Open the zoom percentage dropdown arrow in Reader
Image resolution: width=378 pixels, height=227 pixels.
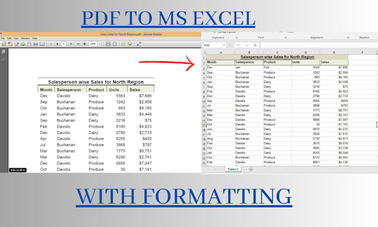pyautogui.click(x=100, y=44)
